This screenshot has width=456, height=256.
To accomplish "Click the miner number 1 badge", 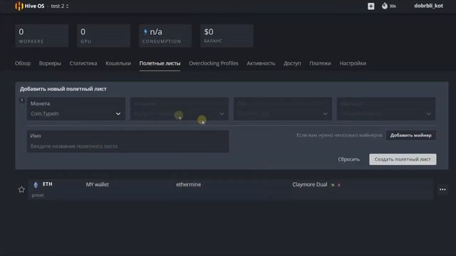I will (x=22, y=100).
